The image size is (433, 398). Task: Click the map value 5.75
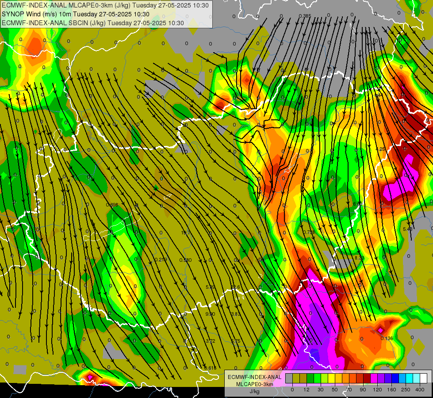pyautogui.click(x=236, y=341)
